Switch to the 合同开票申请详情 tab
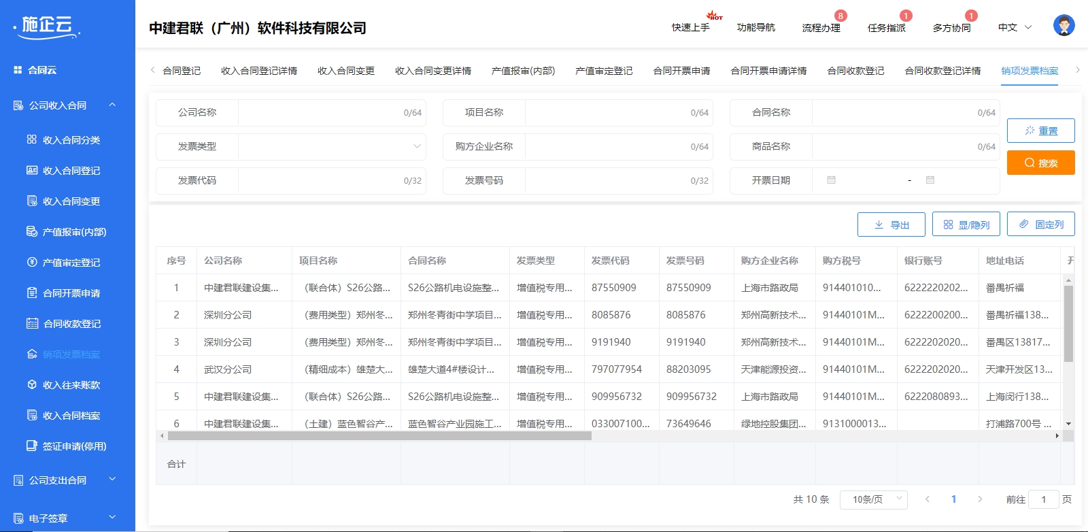Image resolution: width=1088 pixels, height=532 pixels. point(768,71)
